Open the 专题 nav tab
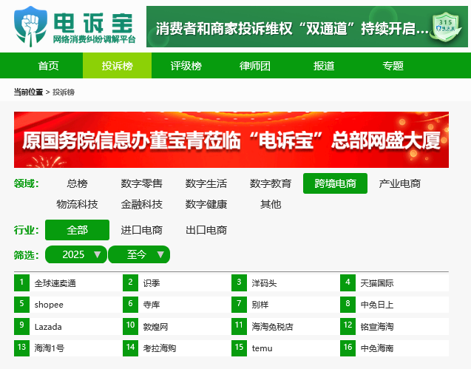The height and width of the screenshot is (369, 471). (x=393, y=66)
